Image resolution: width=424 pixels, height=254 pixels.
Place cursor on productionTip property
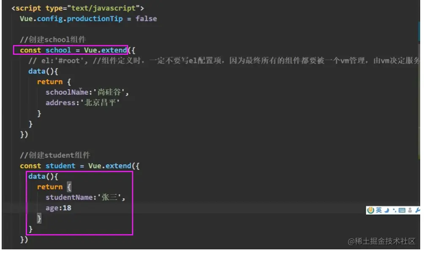(95, 19)
